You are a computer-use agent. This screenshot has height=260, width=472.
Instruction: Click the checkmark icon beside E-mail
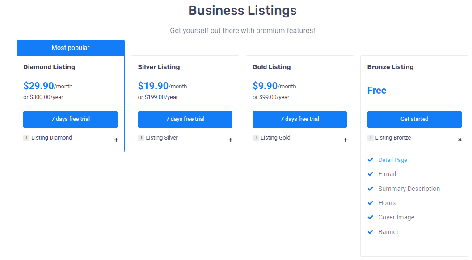coord(370,174)
